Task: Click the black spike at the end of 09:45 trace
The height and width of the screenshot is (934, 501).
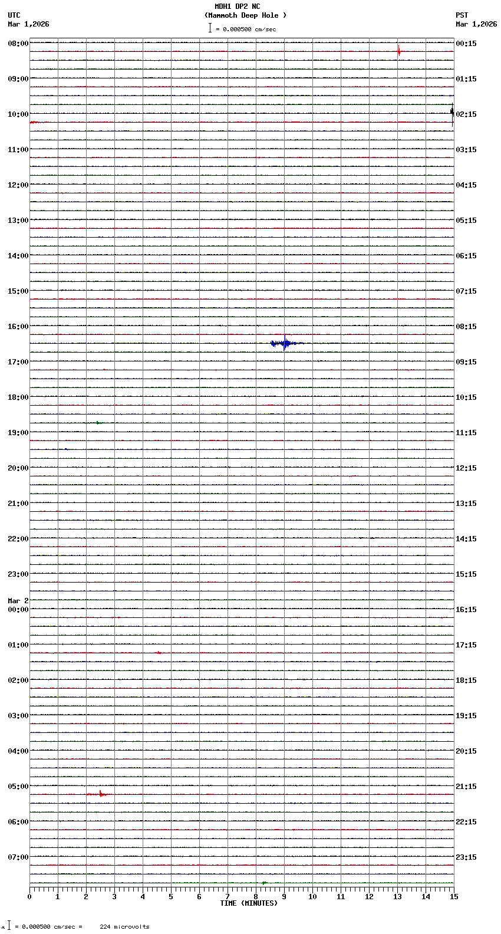Action: 452,114
